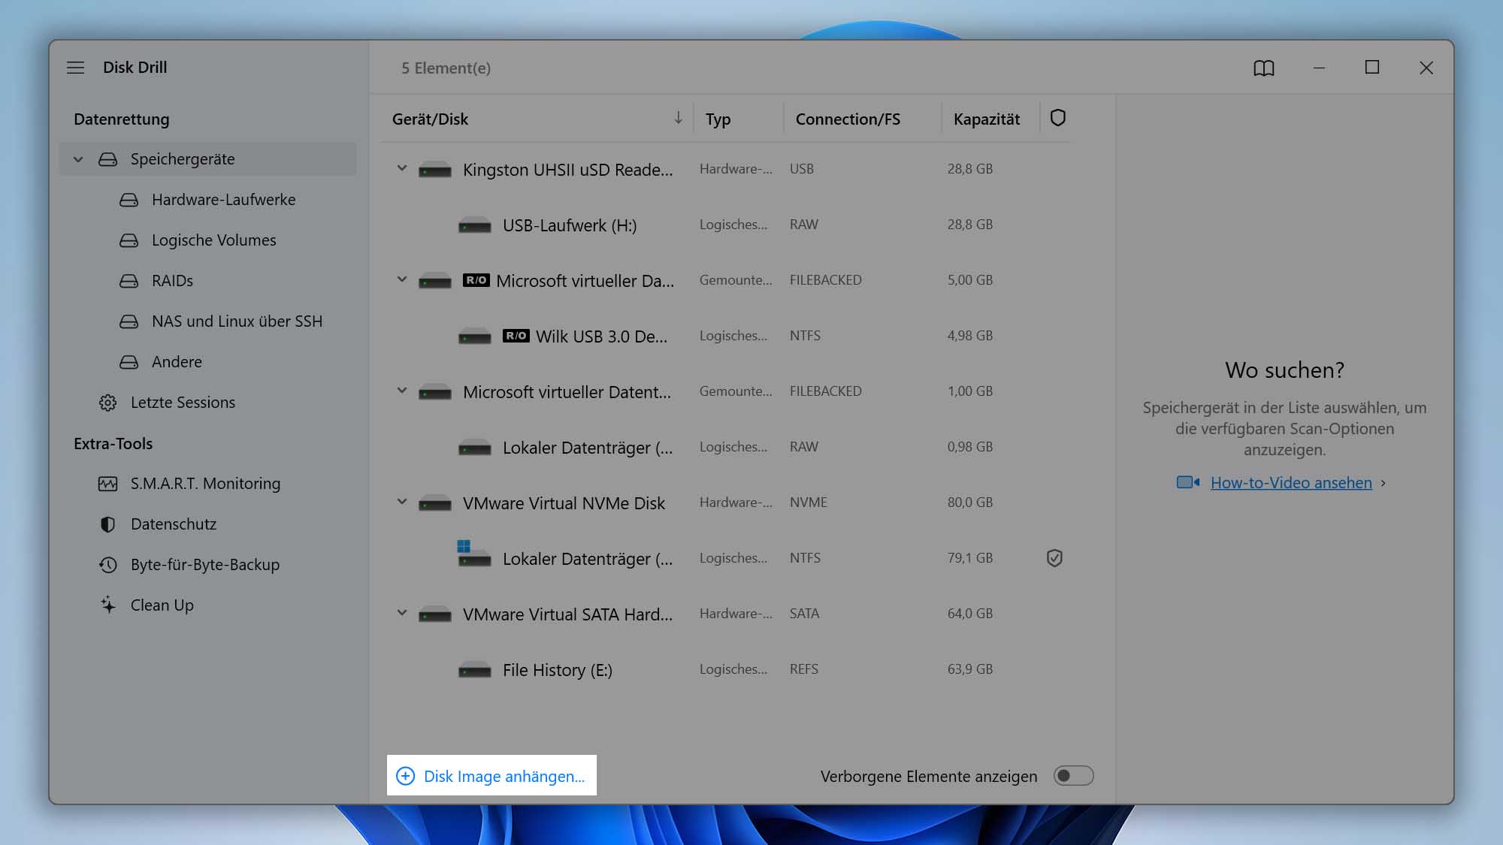Screen dimensions: 1503x845
Task: Open the hamburger menu next to Disk Drill
Action: click(x=75, y=68)
